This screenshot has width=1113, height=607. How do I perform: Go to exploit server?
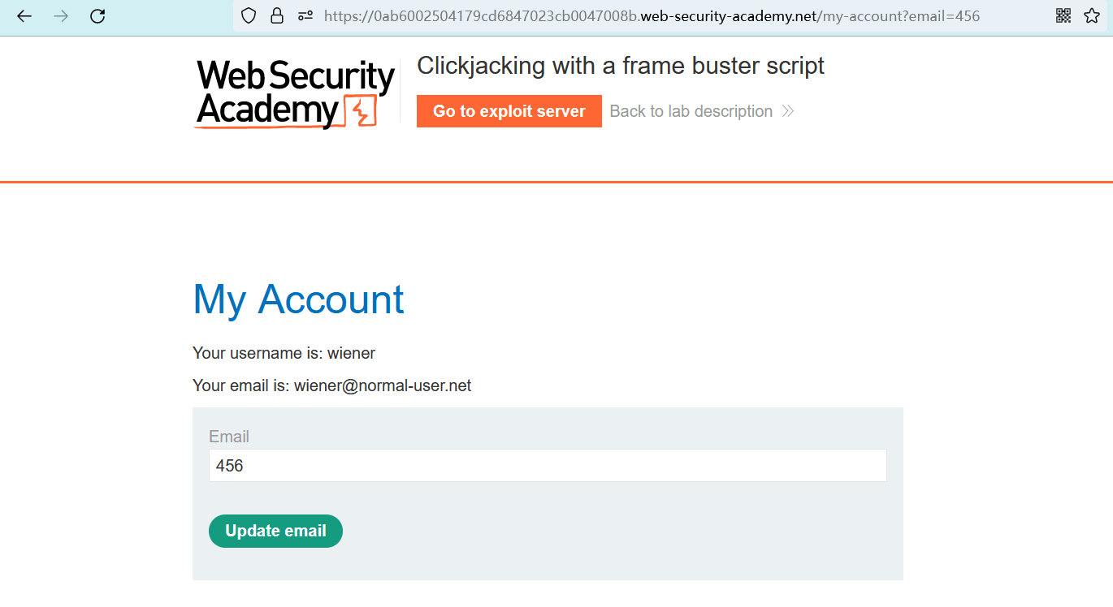(x=509, y=111)
